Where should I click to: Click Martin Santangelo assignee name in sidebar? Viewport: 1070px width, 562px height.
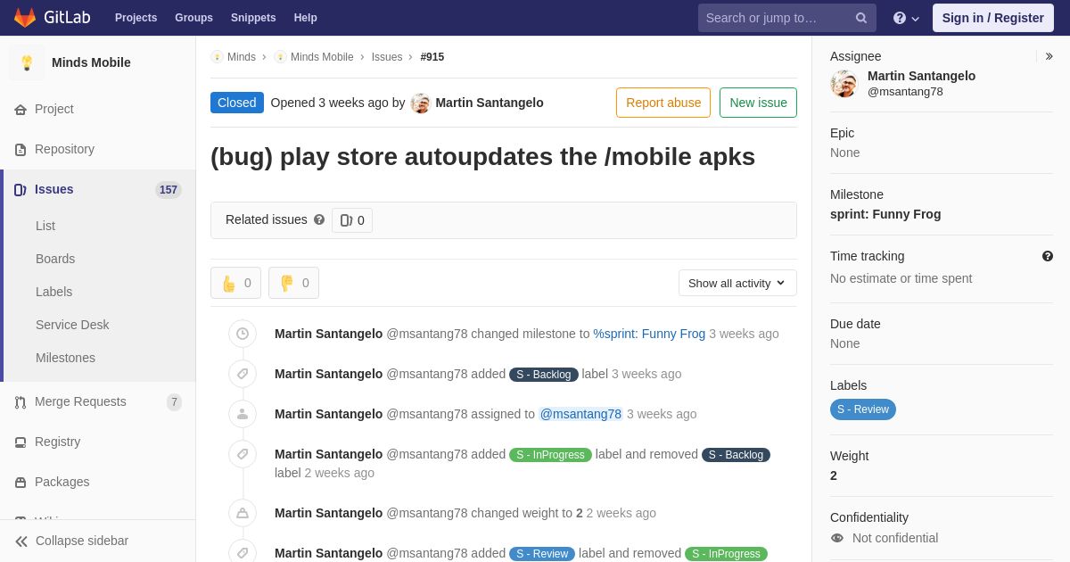pyautogui.click(x=921, y=76)
